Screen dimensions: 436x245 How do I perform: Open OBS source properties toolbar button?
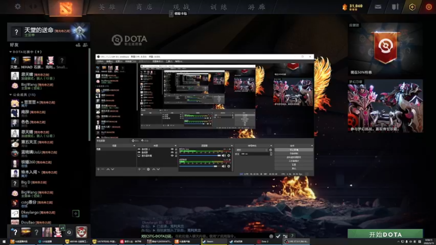point(135,141)
